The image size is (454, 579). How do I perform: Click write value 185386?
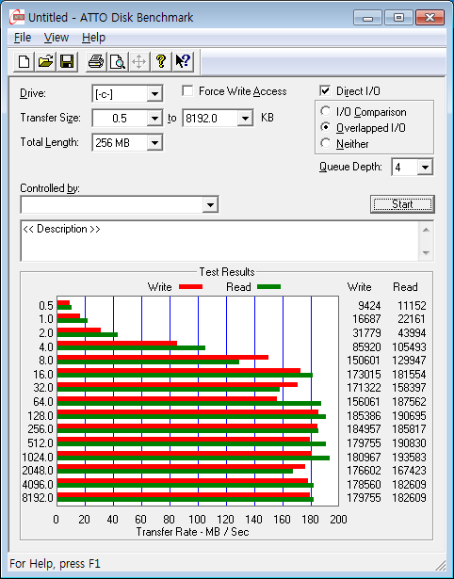364,416
